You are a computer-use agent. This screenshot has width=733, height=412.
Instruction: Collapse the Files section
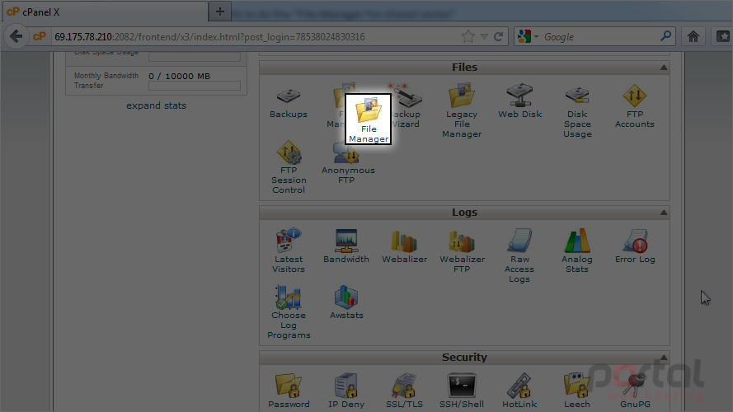pyautogui.click(x=664, y=68)
